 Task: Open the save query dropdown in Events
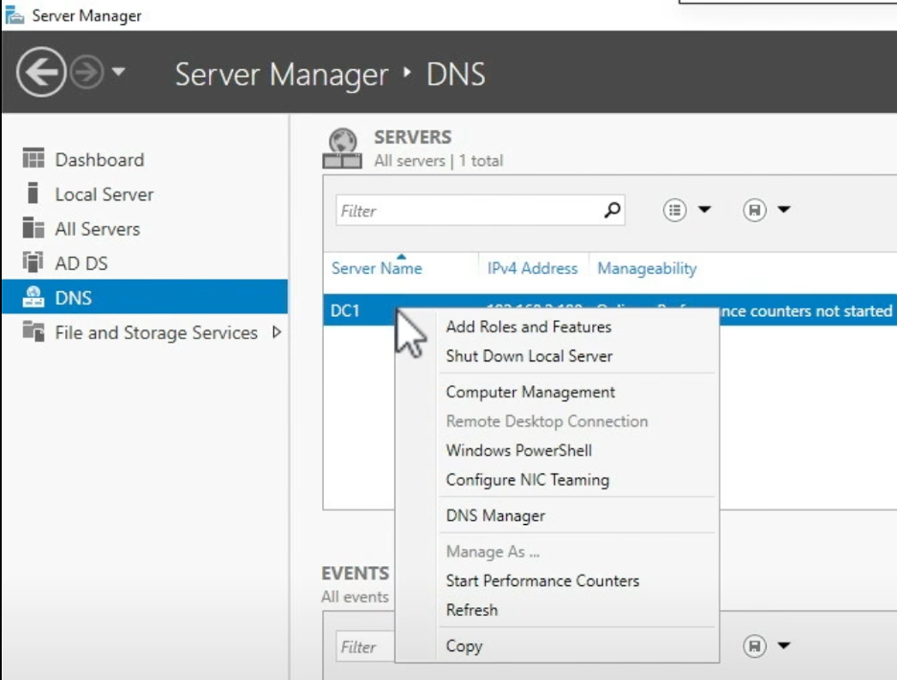click(x=767, y=646)
